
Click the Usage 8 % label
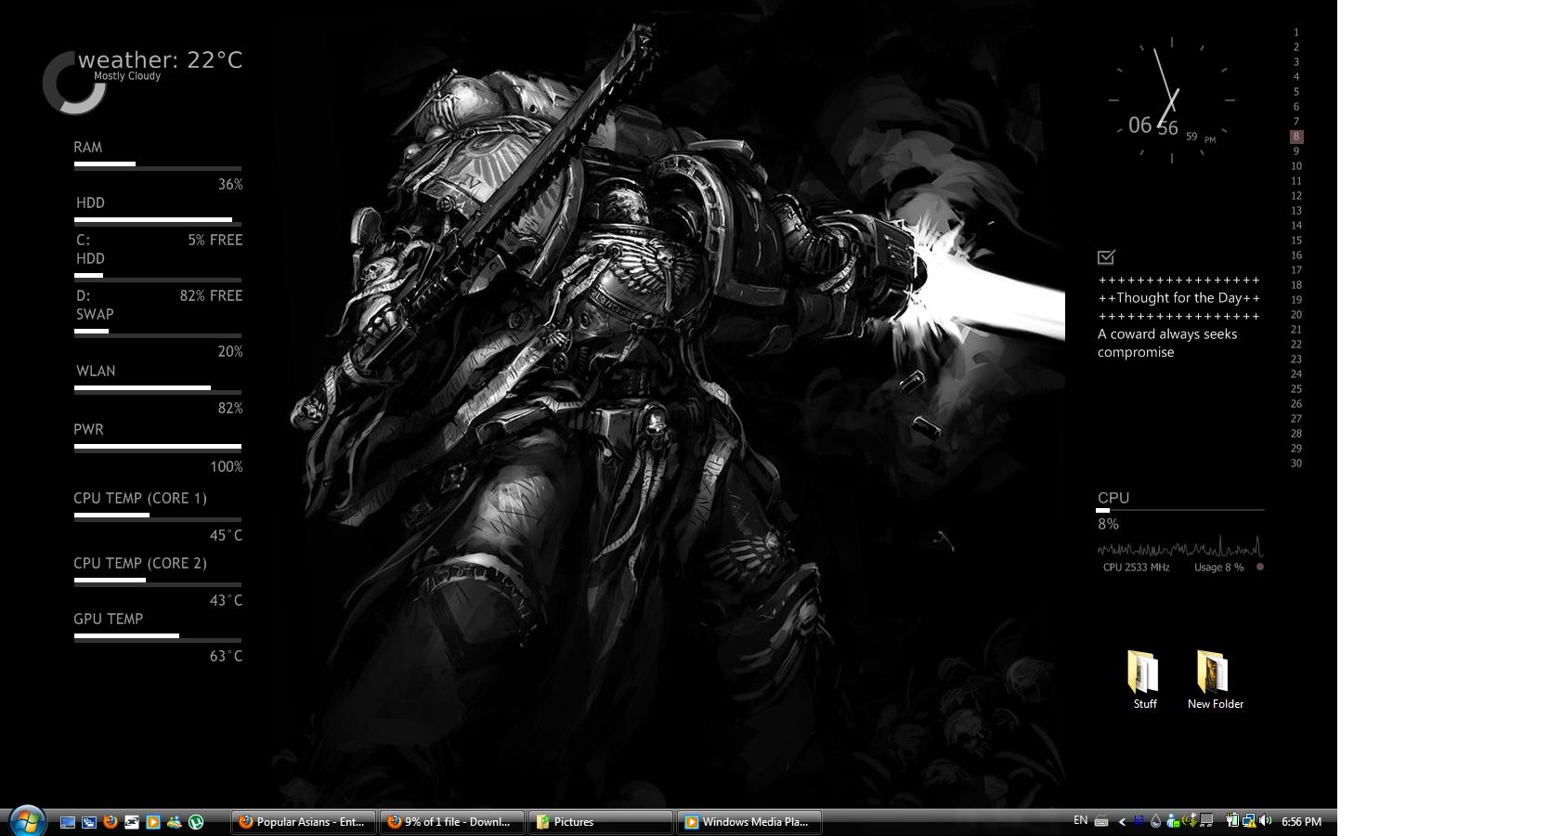pos(1218,568)
